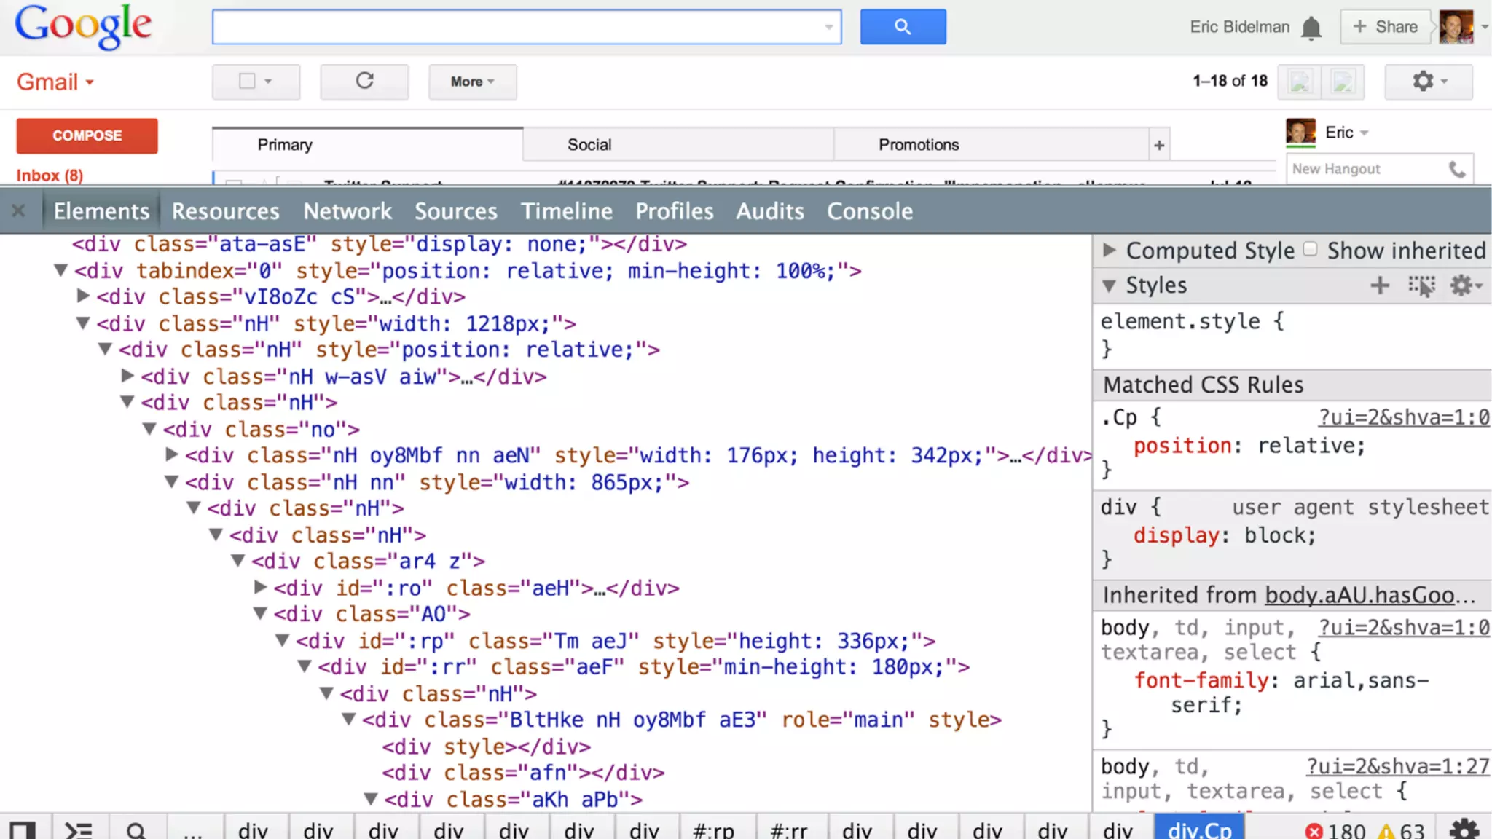Toggle element state selector icon in Styles
The width and height of the screenshot is (1492, 839).
click(x=1421, y=285)
